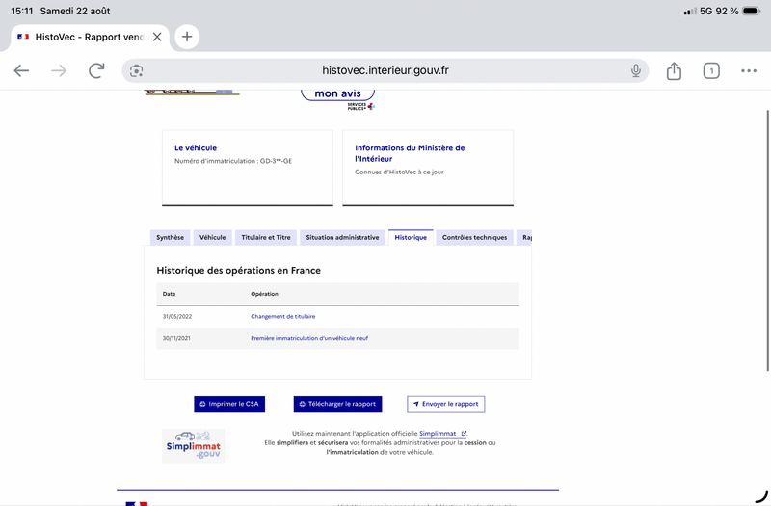
Task: Switch to the Synthèse tab
Action: (x=171, y=237)
